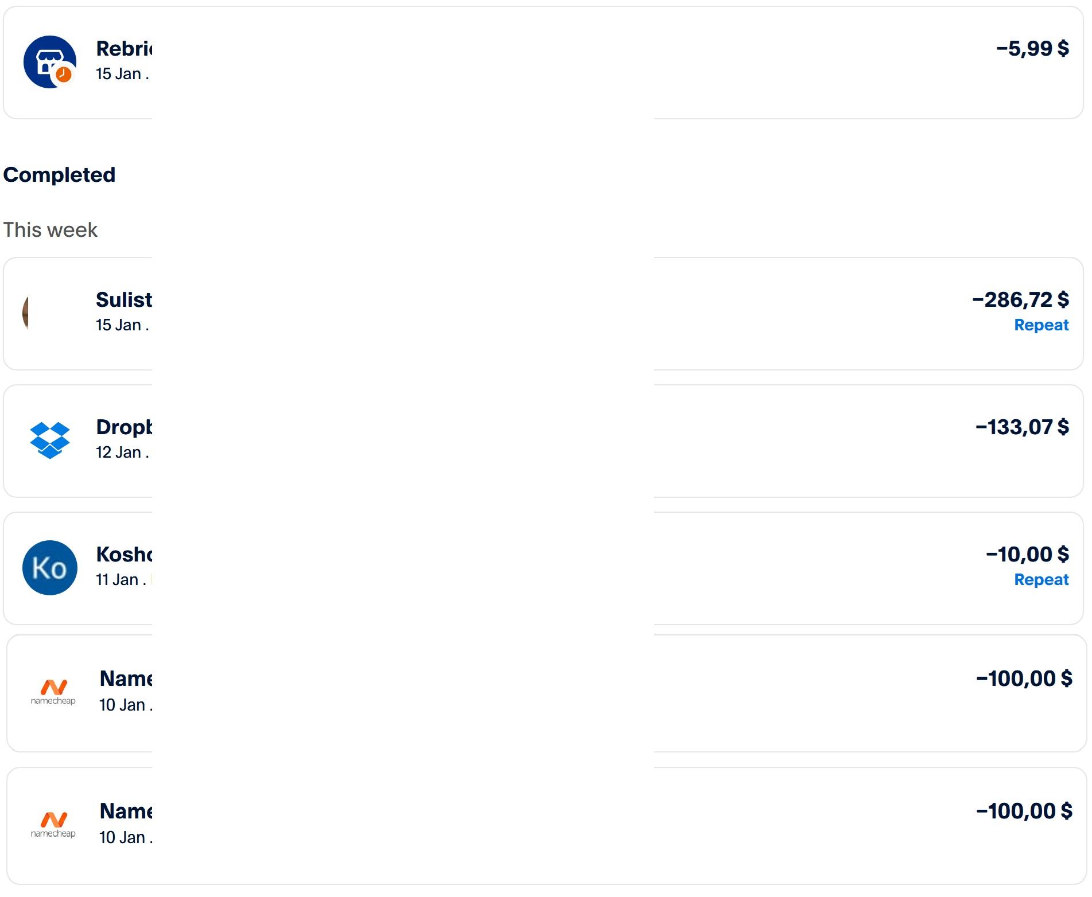Open the Sulist transaction name
This screenshot has height=897, width=1092.
(x=123, y=300)
